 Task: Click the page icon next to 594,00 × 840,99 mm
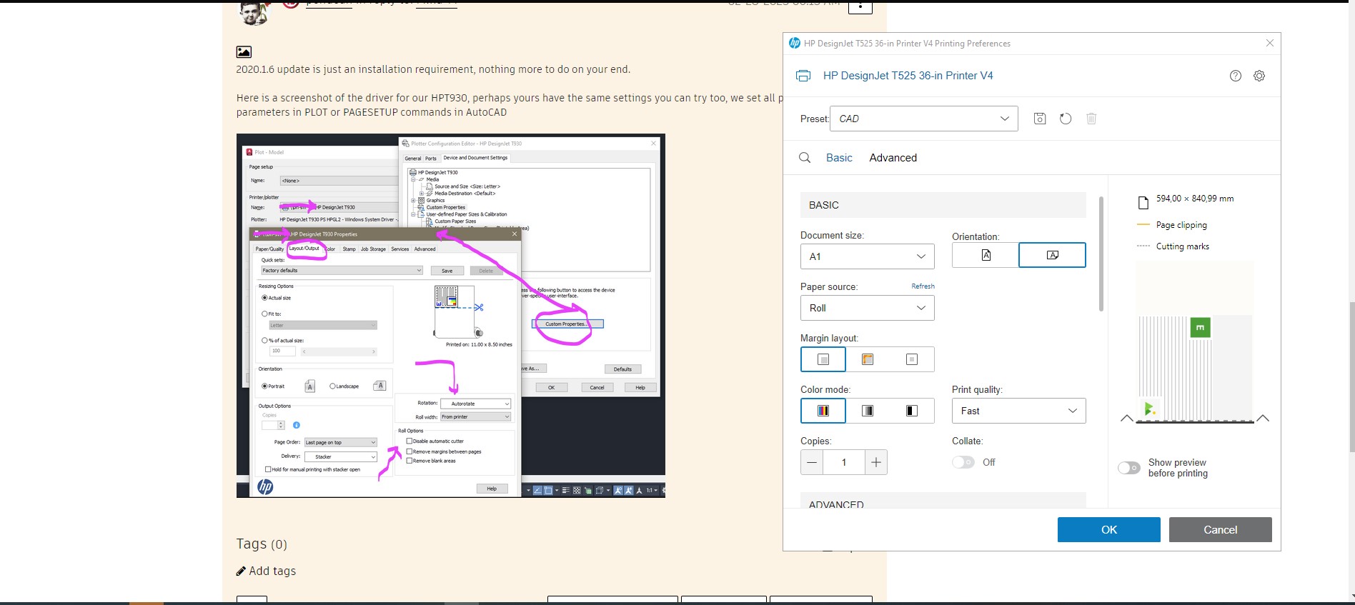coord(1143,202)
